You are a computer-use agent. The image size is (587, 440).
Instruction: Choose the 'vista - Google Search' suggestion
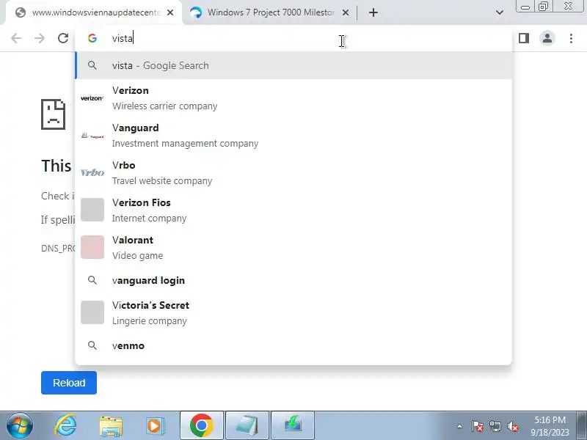click(x=293, y=65)
